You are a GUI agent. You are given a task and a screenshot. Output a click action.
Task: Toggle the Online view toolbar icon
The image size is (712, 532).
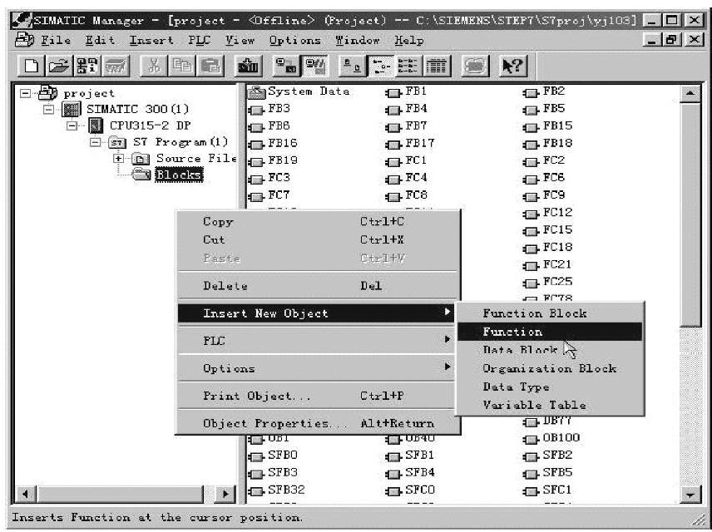coord(286,66)
